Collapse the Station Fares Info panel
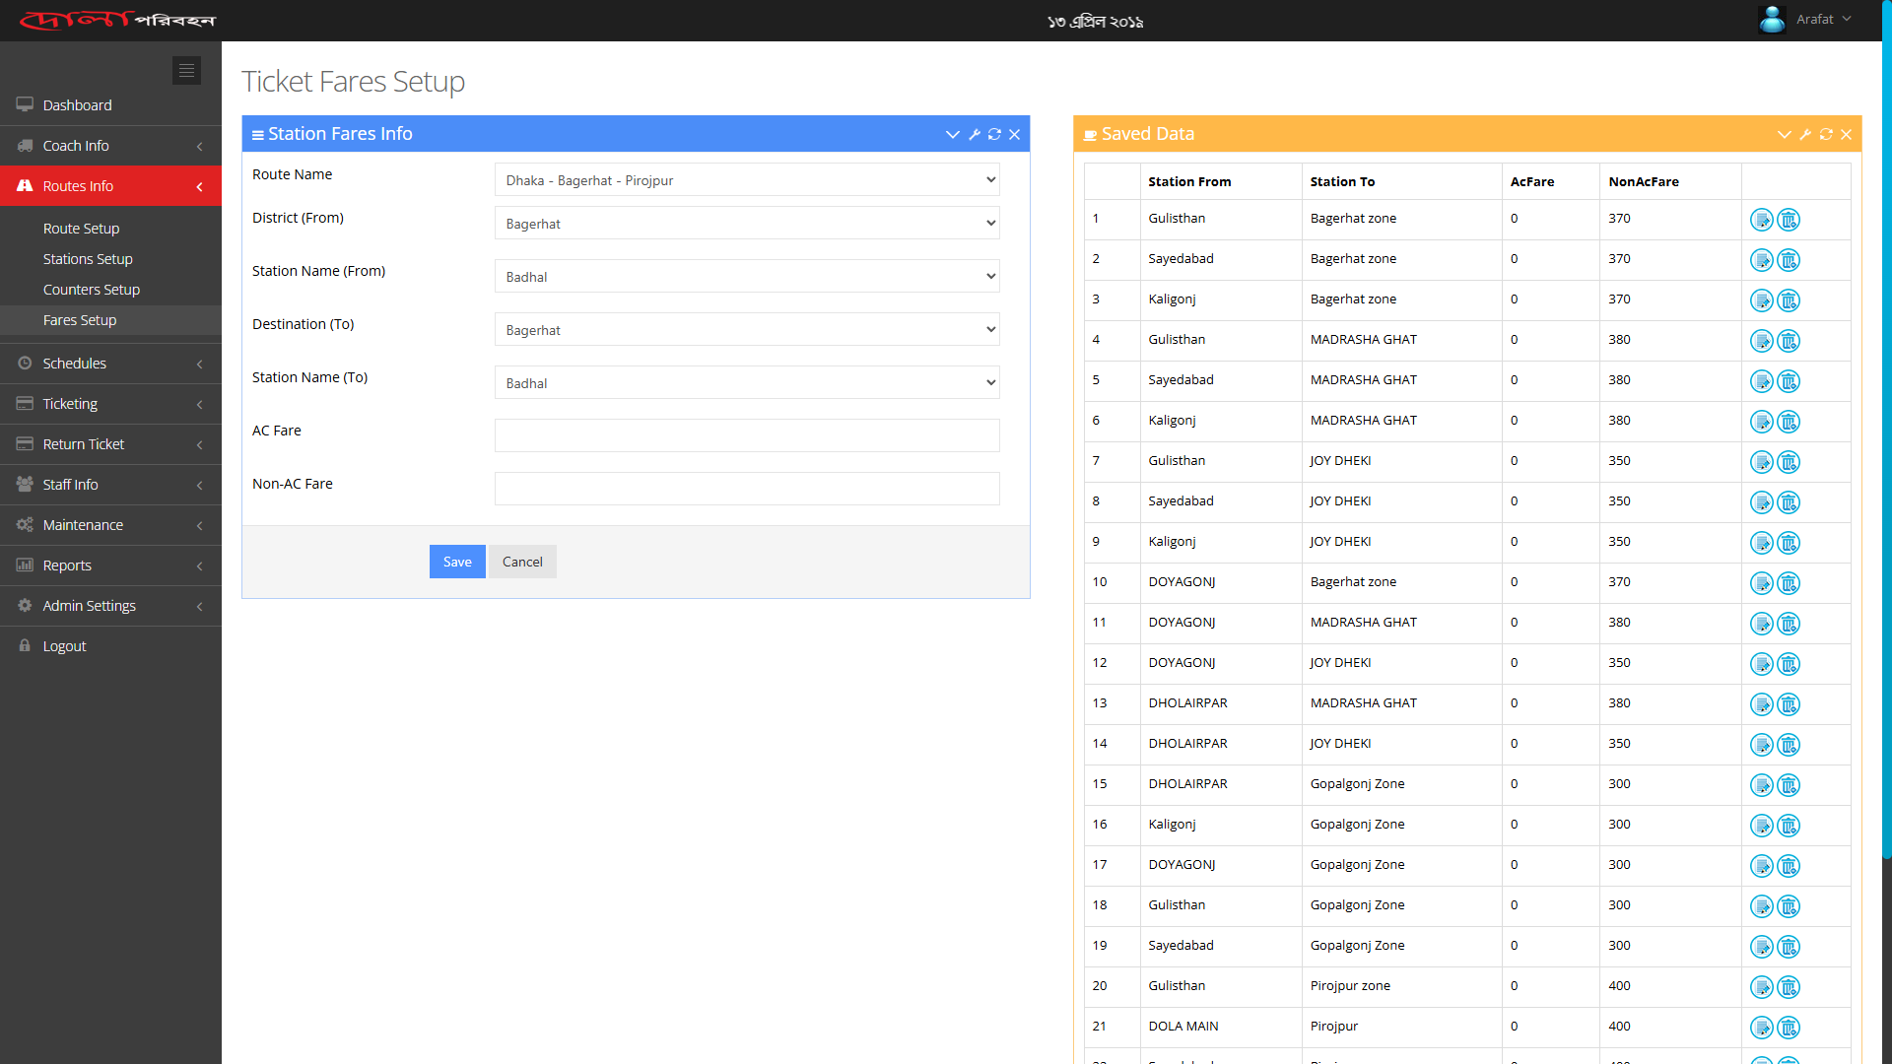This screenshot has width=1892, height=1064. coord(952,135)
